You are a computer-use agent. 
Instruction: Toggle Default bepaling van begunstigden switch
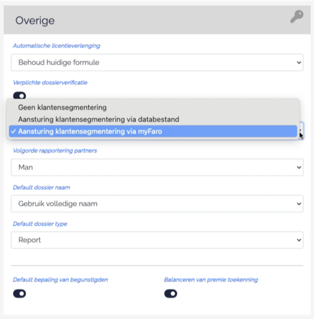[20, 294]
